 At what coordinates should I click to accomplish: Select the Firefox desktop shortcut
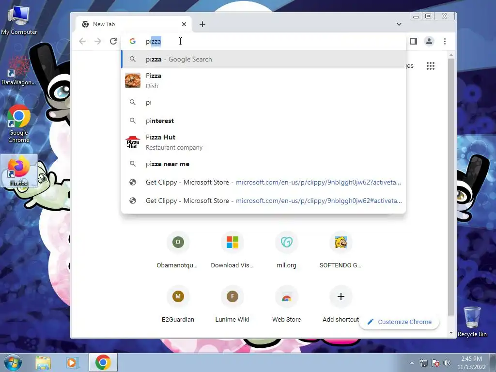tap(19, 171)
